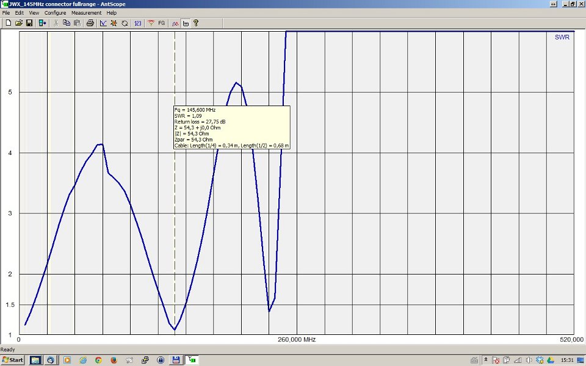Click the help question mark icon
The image size is (586, 366).
pyautogui.click(x=196, y=23)
